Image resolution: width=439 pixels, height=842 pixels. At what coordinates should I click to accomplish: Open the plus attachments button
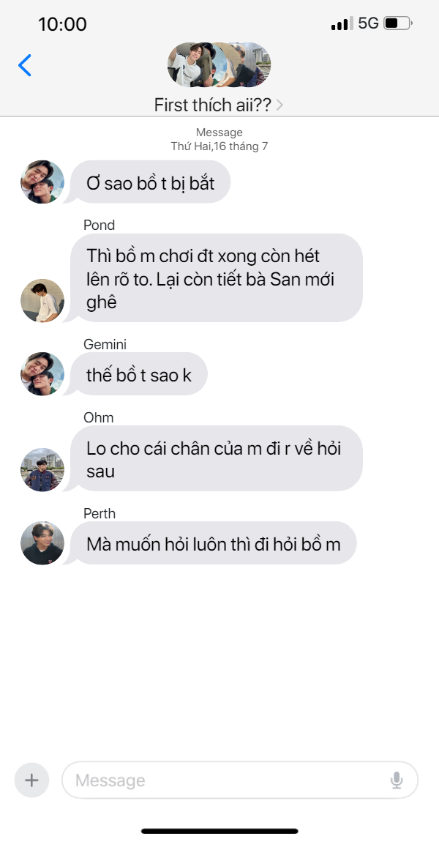tap(31, 780)
